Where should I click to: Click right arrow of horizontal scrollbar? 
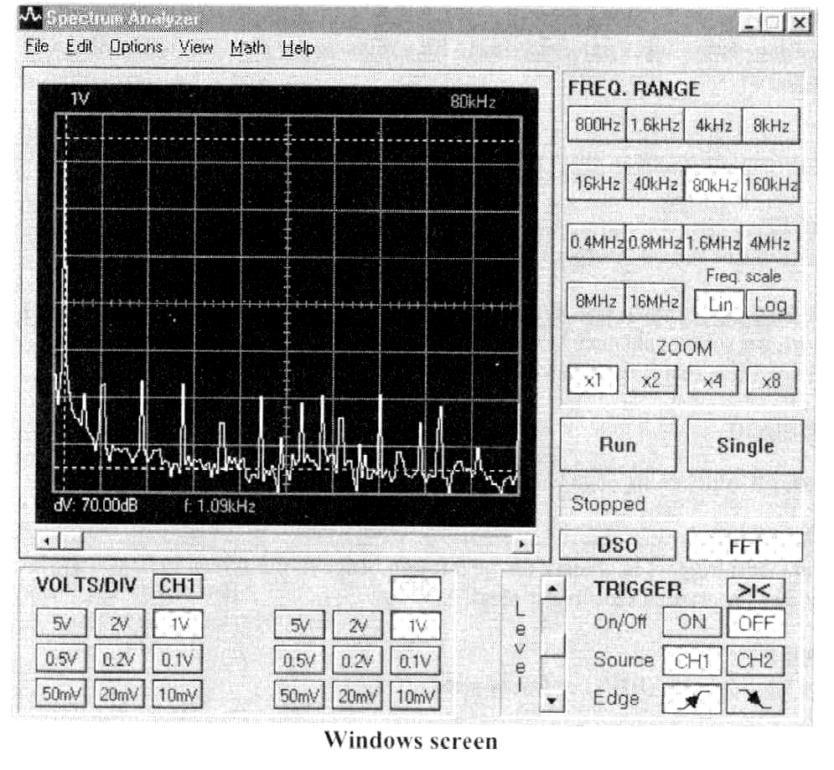(525, 543)
